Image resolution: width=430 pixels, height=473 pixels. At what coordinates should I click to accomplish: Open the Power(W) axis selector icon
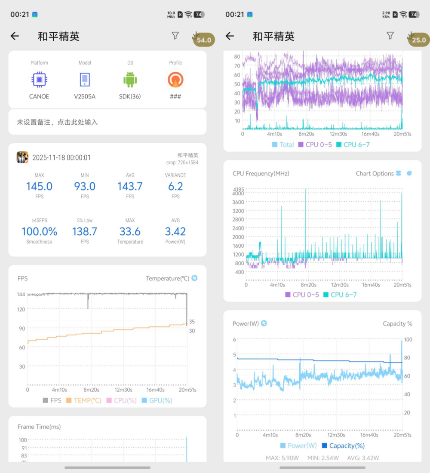point(264,323)
